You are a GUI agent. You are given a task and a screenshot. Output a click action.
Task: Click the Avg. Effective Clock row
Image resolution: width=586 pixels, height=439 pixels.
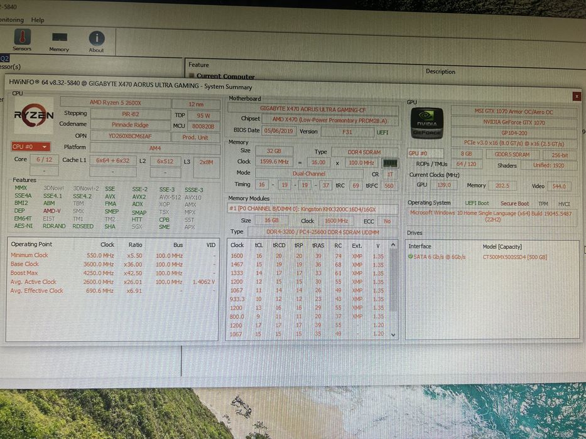point(112,290)
